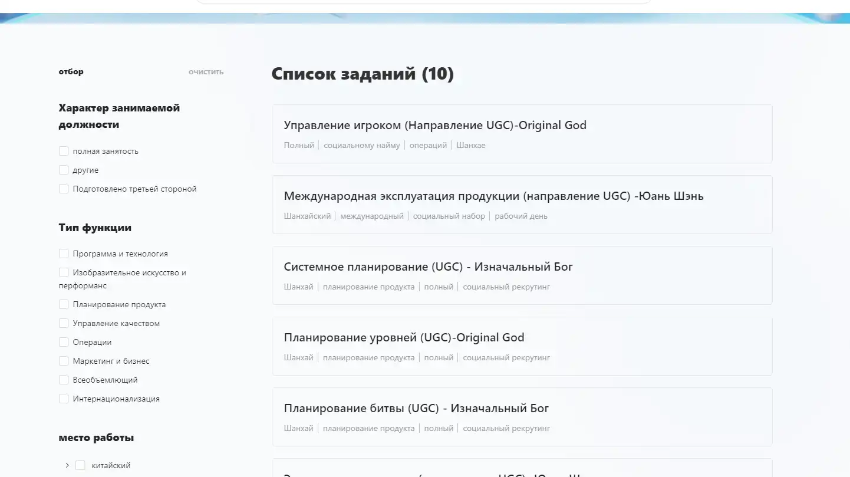Tick 'Маркетинг и бизнес' checkbox

pos(64,361)
